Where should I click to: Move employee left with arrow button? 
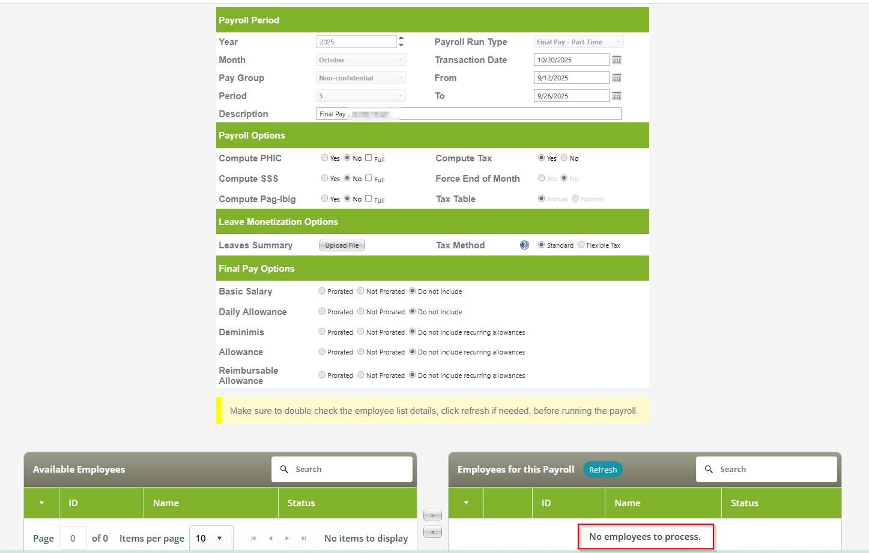432,532
